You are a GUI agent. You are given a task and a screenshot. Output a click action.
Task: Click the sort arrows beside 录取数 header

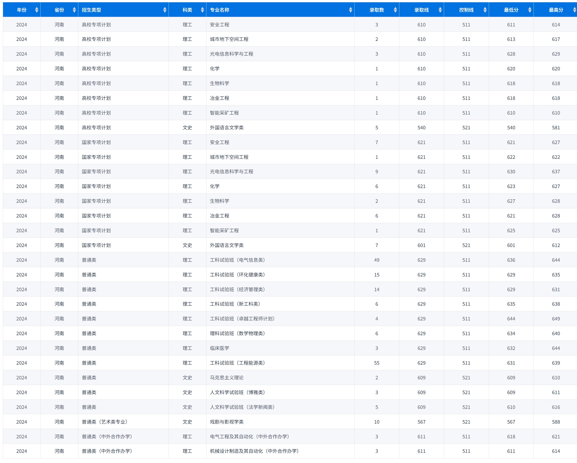point(395,10)
